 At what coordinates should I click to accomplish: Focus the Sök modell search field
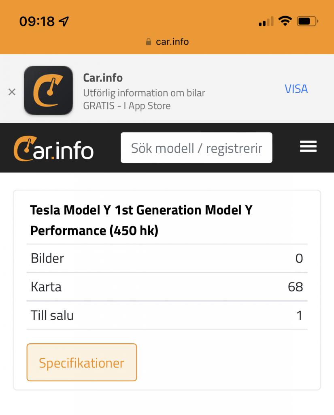coord(196,148)
